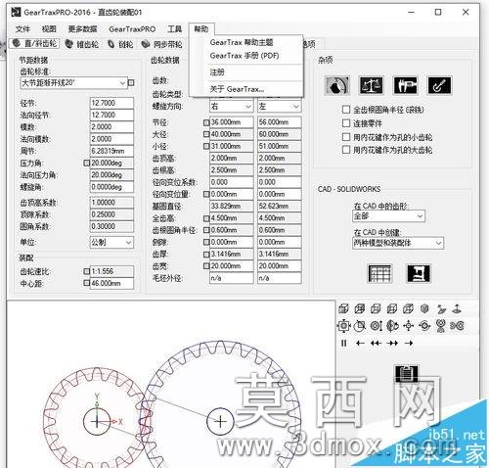Click the normal-to-plane up arrow icon

click(x=458, y=308)
